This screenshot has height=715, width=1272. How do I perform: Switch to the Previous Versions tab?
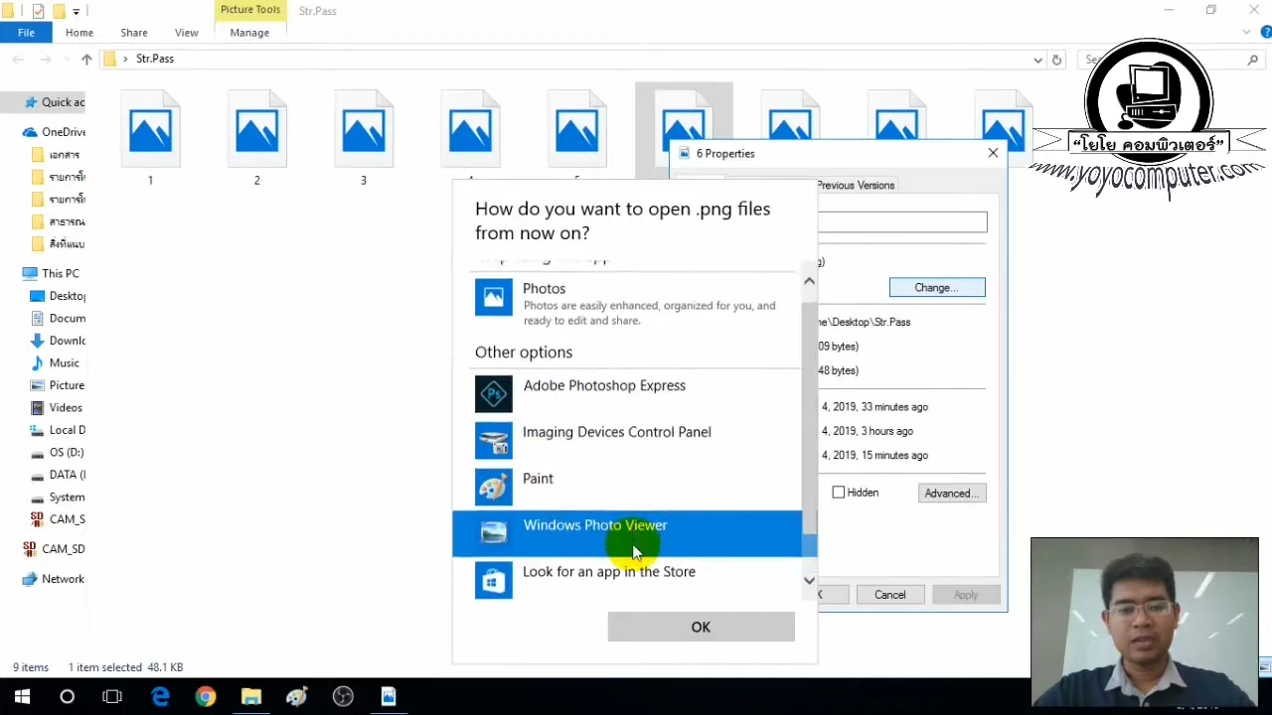pyautogui.click(x=855, y=185)
